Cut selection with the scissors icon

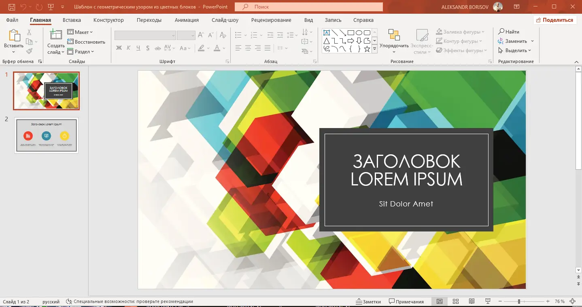click(29, 32)
